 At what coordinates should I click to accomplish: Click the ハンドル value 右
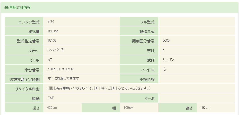coord(164,69)
